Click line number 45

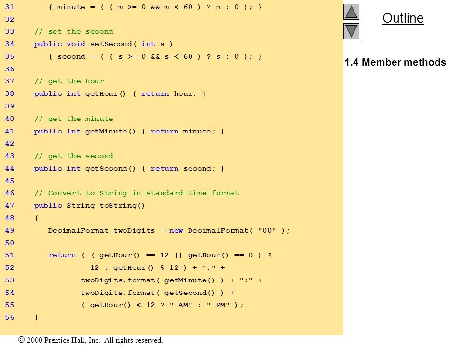pyautogui.click(x=10, y=181)
